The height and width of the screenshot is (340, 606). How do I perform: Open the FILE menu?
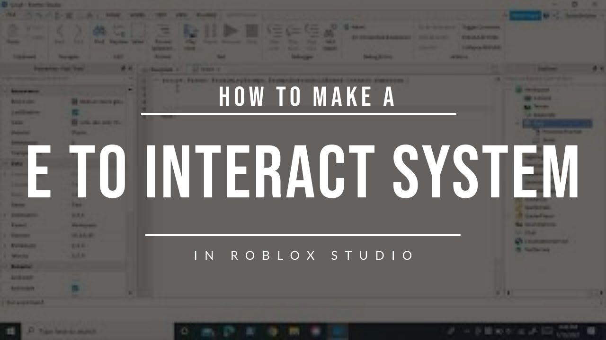click(11, 15)
